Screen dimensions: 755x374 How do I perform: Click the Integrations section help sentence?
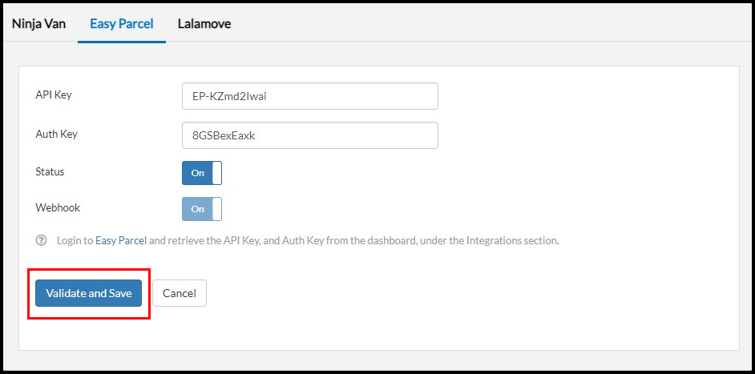(308, 240)
